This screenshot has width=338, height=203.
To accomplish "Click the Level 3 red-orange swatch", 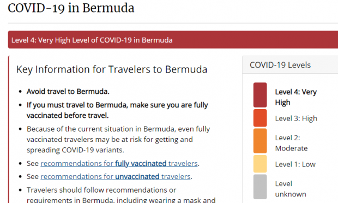I will click(x=260, y=118).
